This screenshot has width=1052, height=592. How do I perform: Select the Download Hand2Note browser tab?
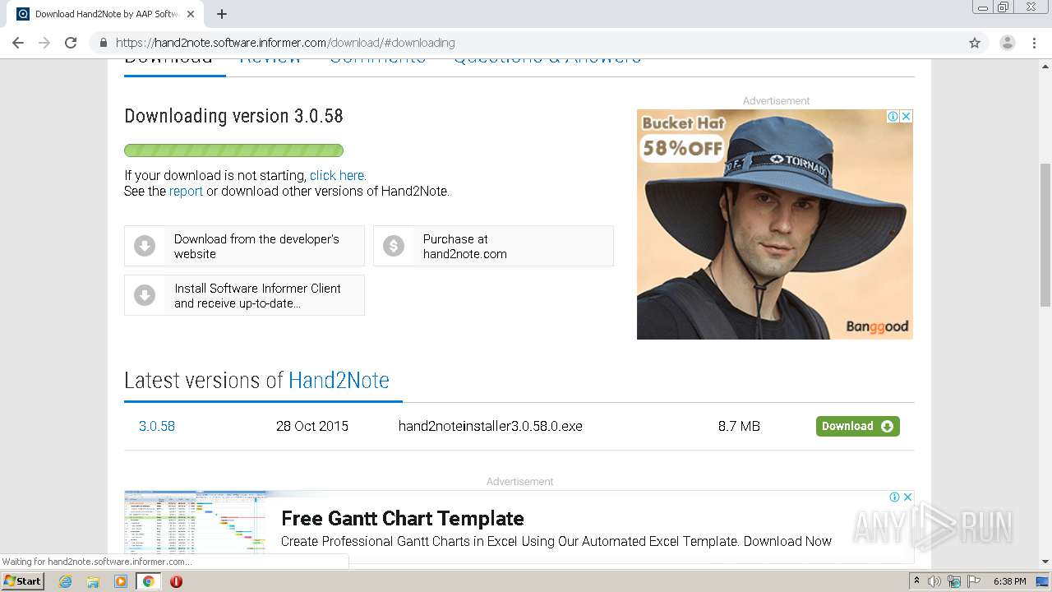tap(105, 14)
